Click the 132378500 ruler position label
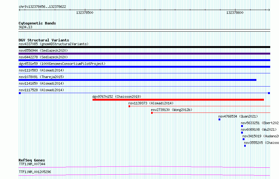Image resolution: width=279 pixels, height=179 pixels. (x=85, y=13)
